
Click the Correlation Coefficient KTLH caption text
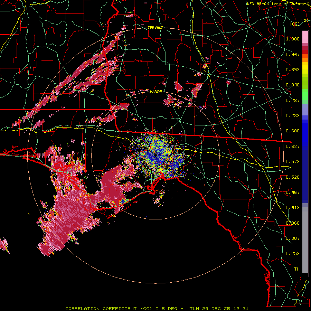[x=157, y=309]
